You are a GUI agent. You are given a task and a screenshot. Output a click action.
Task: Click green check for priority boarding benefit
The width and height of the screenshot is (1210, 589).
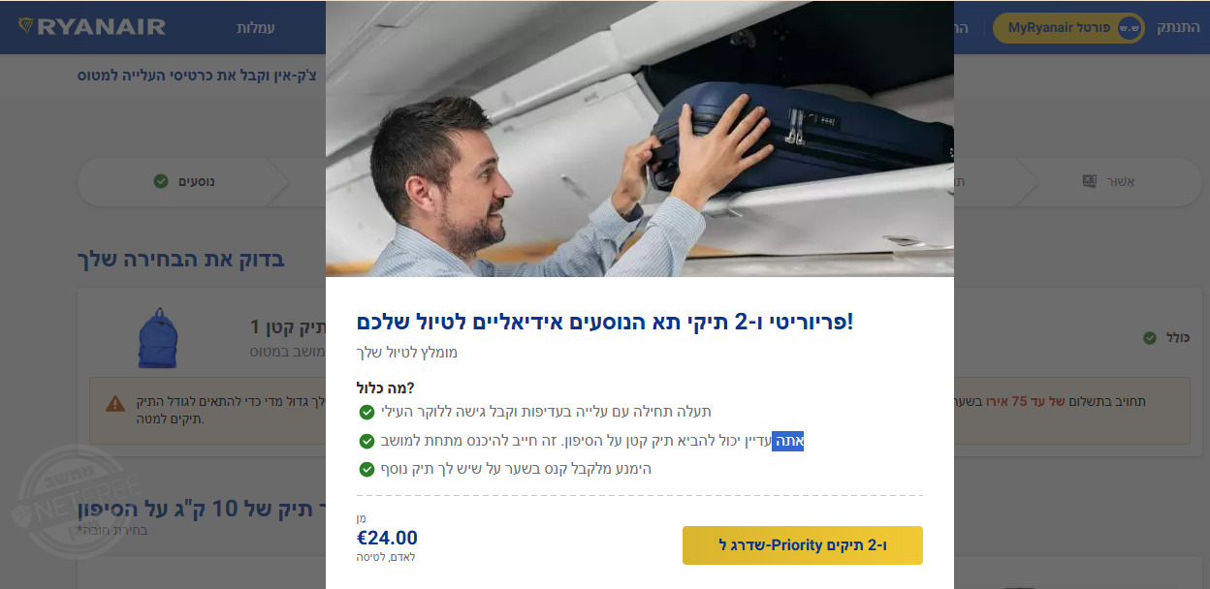(366, 412)
